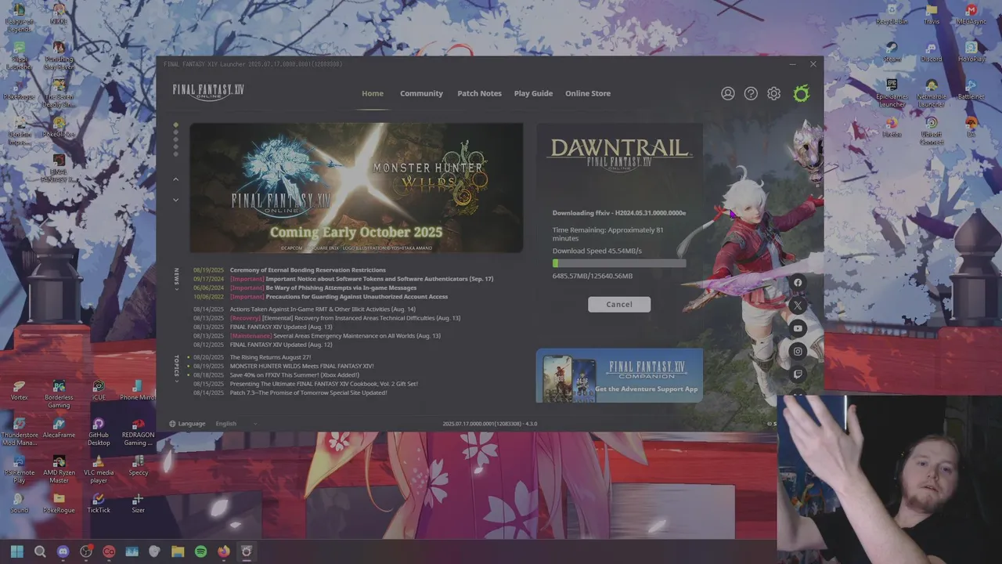Show next banner with down chevron

click(175, 200)
